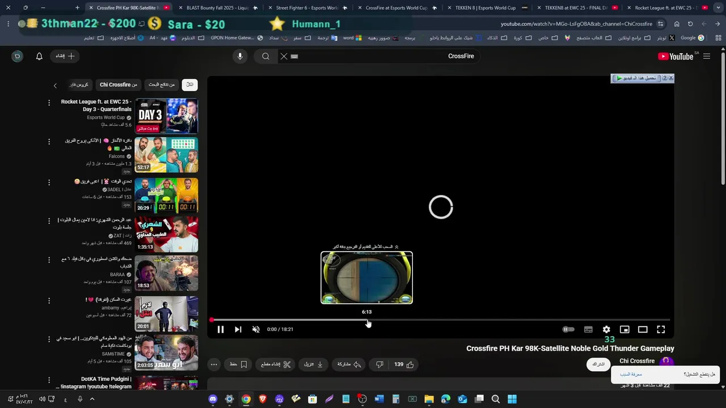Clear the search query with X
This screenshot has width=726, height=408.
[284, 56]
